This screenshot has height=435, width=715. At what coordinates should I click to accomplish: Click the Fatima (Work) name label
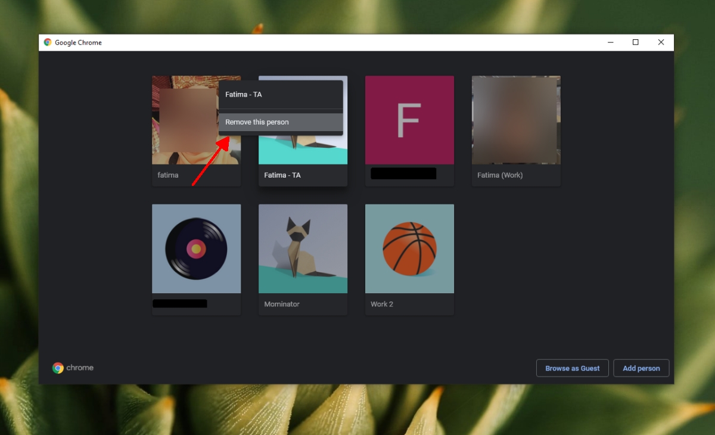tap(499, 175)
